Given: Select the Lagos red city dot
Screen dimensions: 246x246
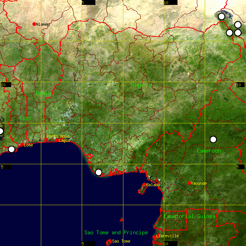Looking at the screenshot, I should tap(57, 140).
